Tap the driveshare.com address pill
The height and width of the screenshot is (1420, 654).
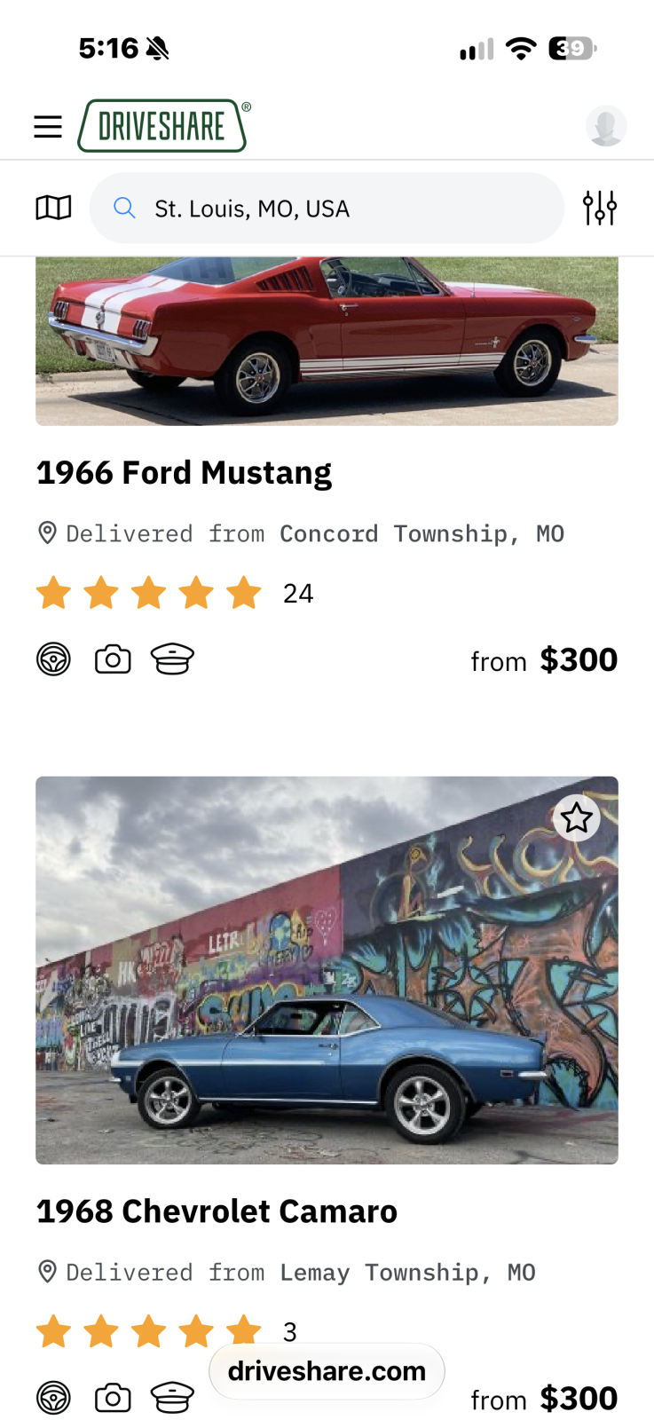(327, 1371)
